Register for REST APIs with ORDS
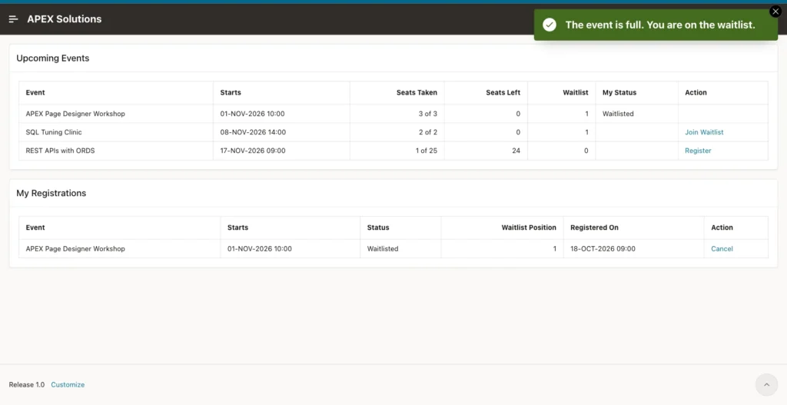Image resolution: width=787 pixels, height=405 pixels. [x=698, y=151]
